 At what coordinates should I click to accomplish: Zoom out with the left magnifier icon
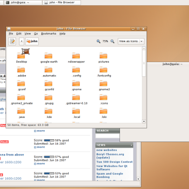tap(98, 41)
